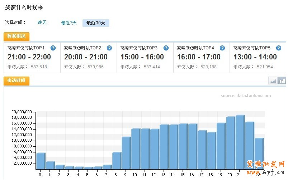Click the 15:00 - 16:00 peak period card
The width and height of the screenshot is (288, 180).
click(145, 57)
